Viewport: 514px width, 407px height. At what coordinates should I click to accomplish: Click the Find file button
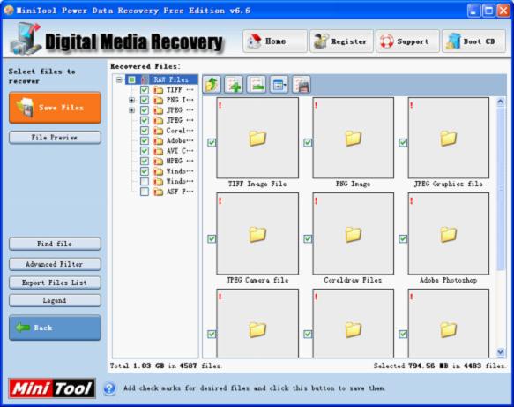(55, 244)
